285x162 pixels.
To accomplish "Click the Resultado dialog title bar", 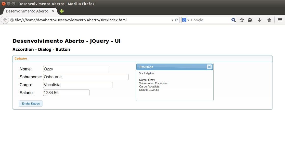I will [x=171, y=67].
